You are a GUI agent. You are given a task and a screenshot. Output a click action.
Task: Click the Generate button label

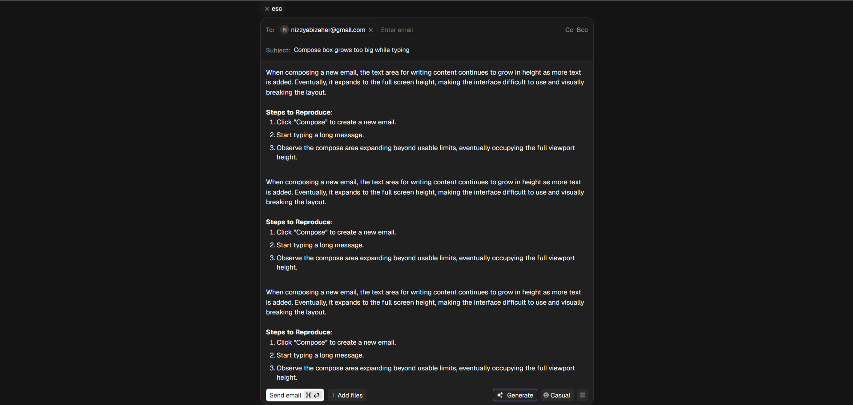[520, 395]
